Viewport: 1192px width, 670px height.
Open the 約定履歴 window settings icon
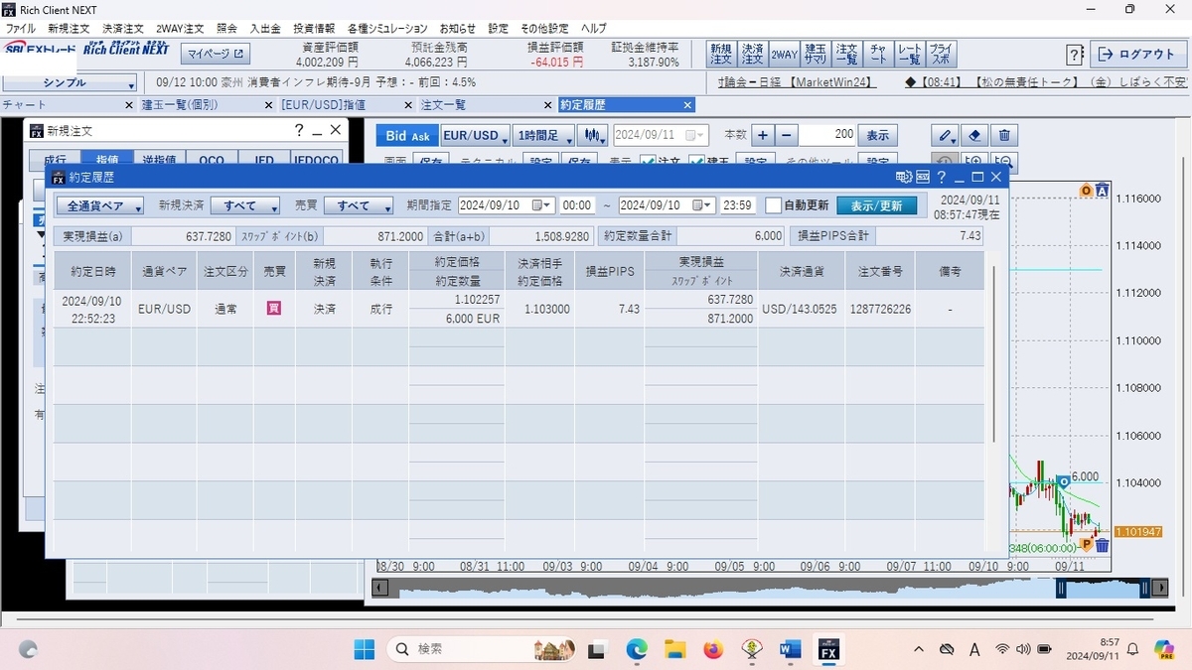tap(903, 177)
